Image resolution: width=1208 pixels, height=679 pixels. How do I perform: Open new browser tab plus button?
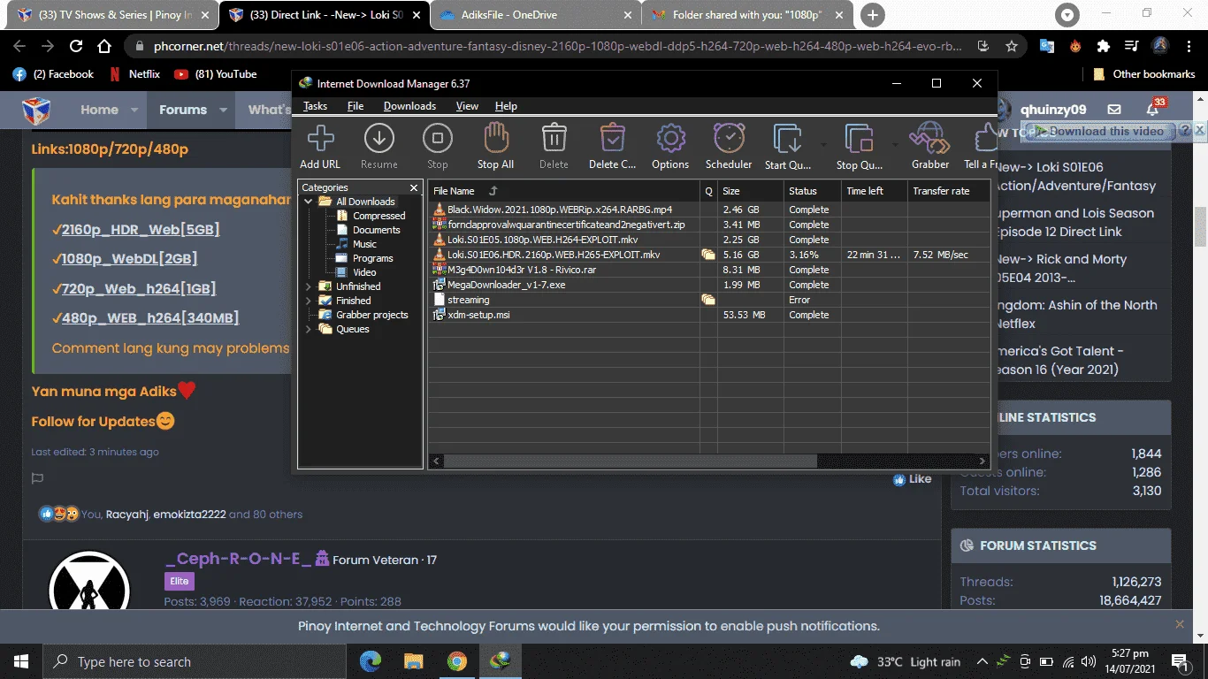(873, 15)
